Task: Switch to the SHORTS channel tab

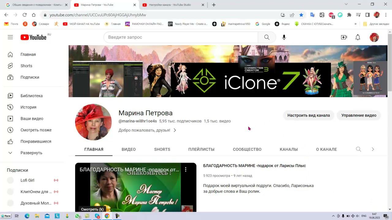Action: pos(162,149)
